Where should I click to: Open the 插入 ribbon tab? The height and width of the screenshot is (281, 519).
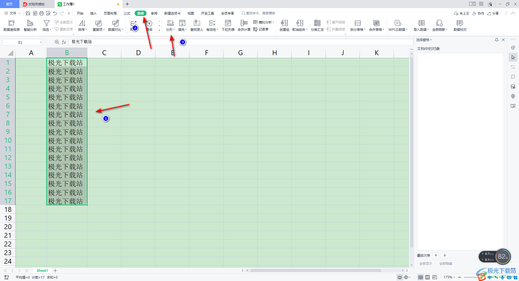[x=94, y=13]
